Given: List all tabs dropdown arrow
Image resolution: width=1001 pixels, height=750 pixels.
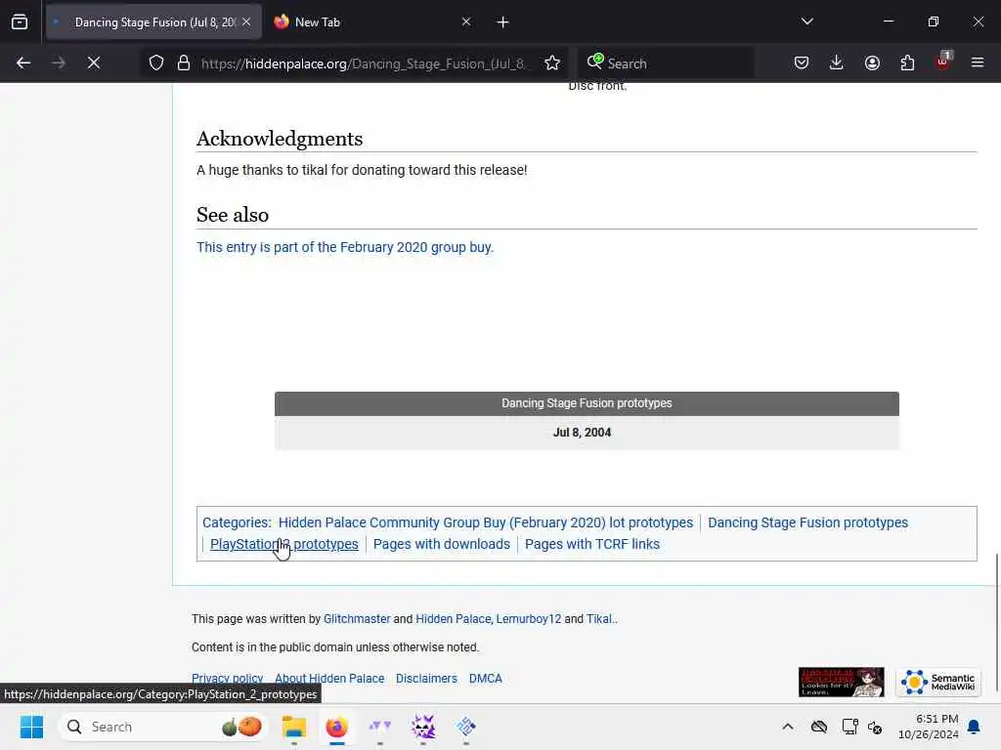Looking at the screenshot, I should [806, 21].
